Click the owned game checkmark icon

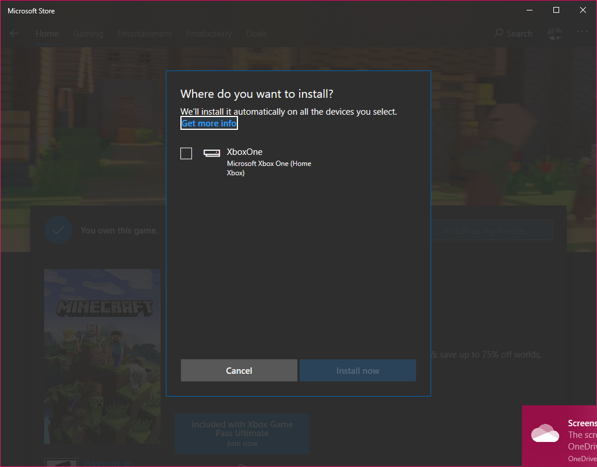[x=58, y=230]
